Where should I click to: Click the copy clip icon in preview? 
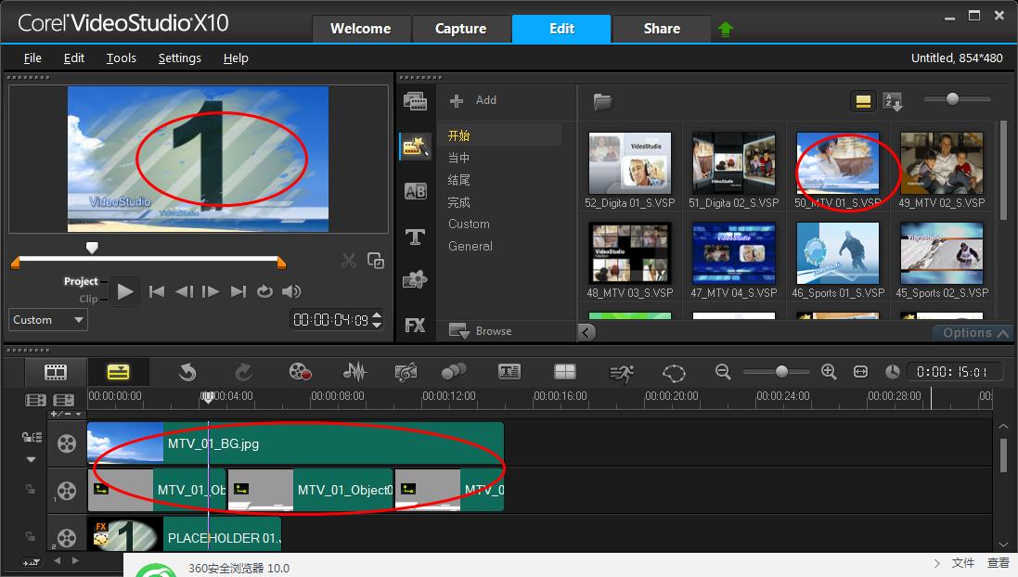375,261
